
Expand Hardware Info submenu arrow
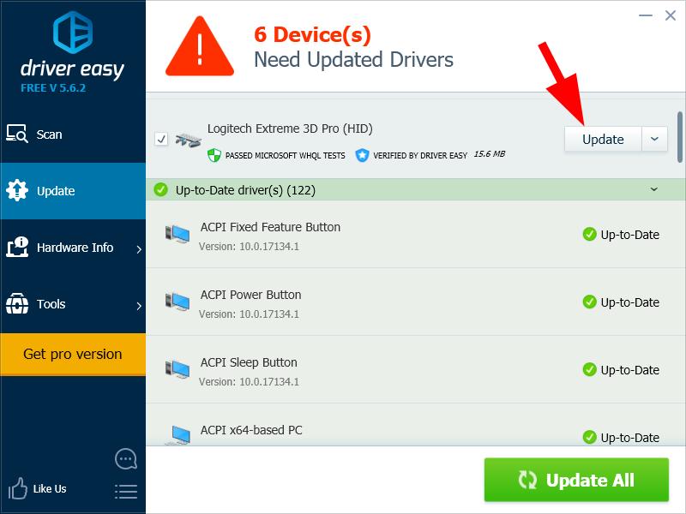click(x=139, y=249)
